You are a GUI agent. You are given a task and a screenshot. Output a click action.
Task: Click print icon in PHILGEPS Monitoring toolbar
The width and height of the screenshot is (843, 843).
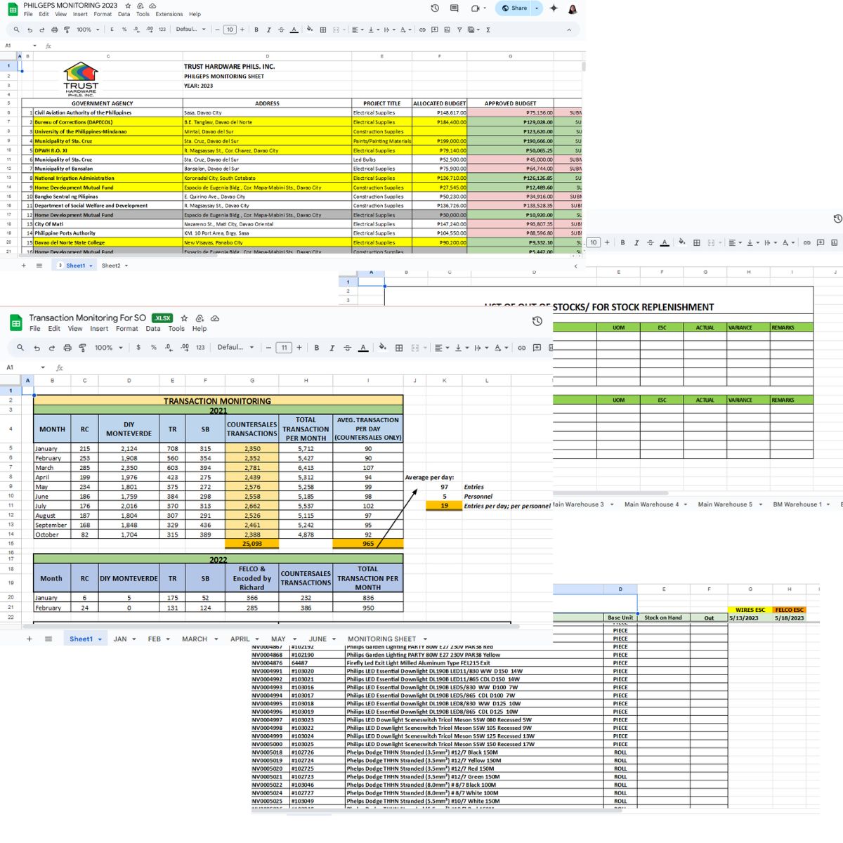tap(55, 30)
